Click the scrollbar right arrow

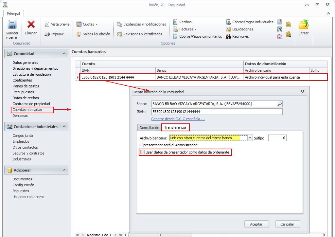(x=324, y=235)
